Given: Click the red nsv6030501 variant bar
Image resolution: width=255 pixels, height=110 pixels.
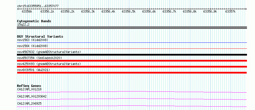Looking at the screenshot, I should click(x=132, y=73).
